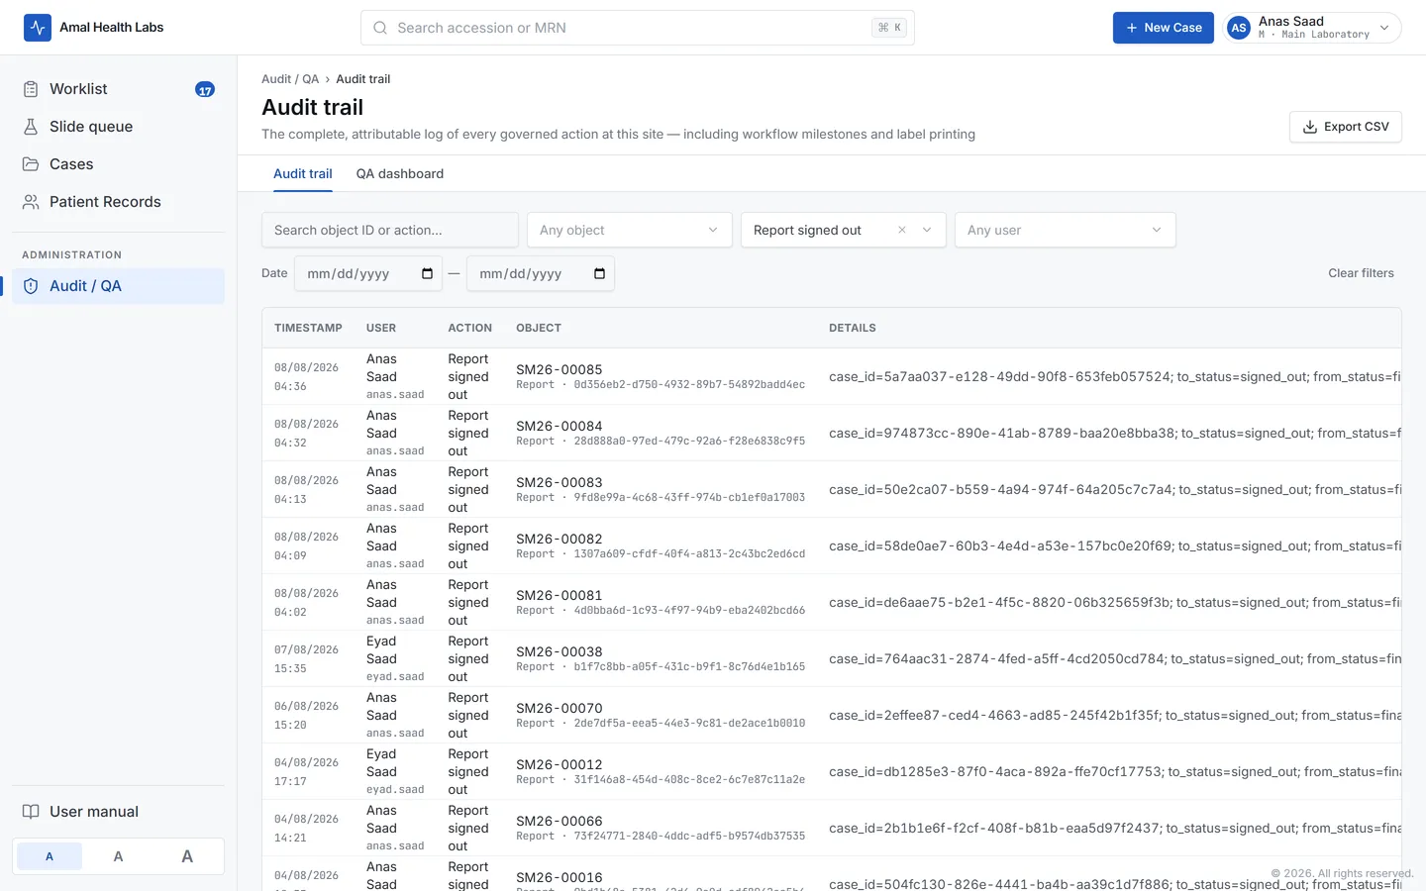Click object SM26-00083 in the table

(x=560, y=482)
